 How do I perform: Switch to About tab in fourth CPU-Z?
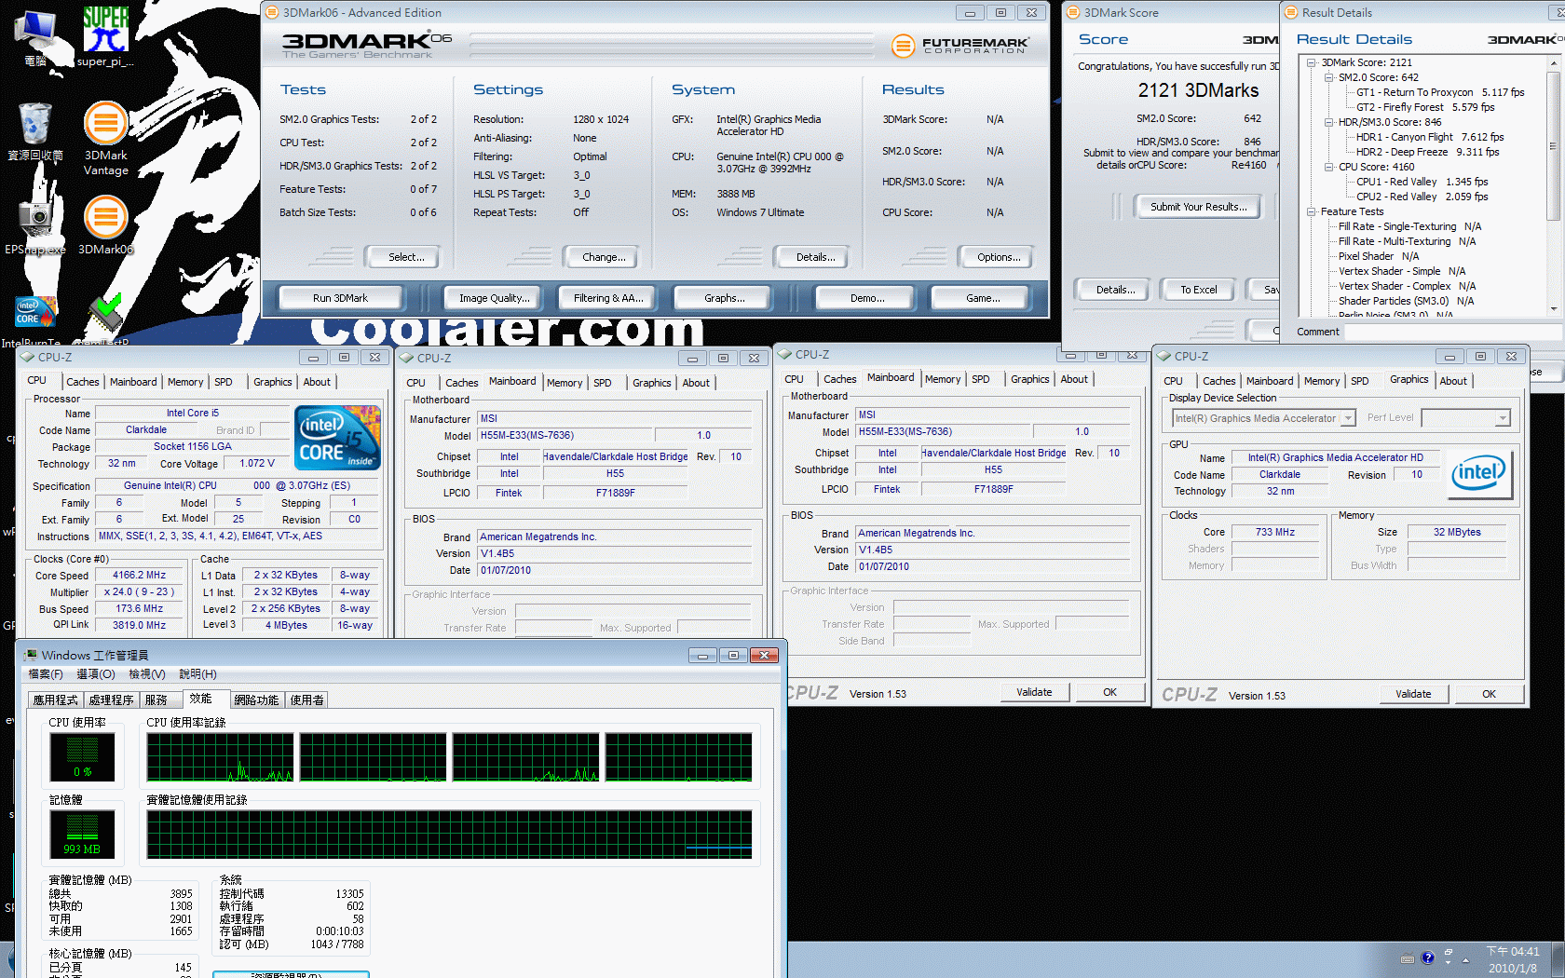[1453, 381]
